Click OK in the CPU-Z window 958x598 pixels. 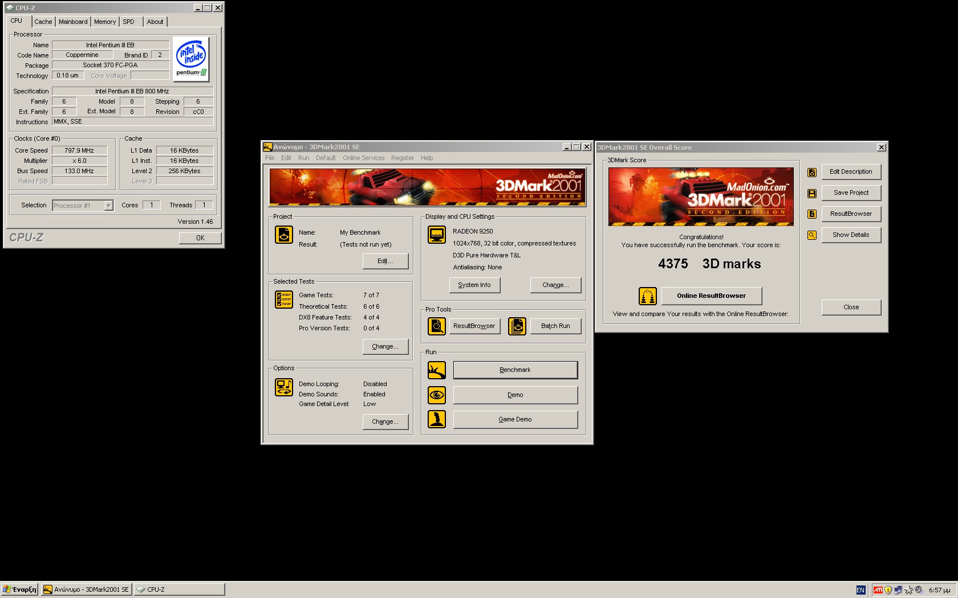coord(200,238)
